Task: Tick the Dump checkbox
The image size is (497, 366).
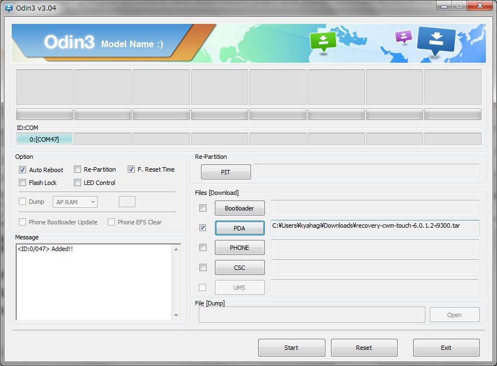Action: [22, 202]
